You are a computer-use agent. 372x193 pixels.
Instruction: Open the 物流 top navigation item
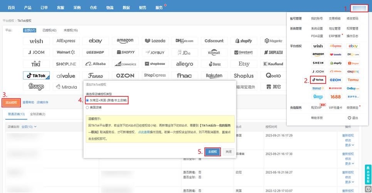110,8
